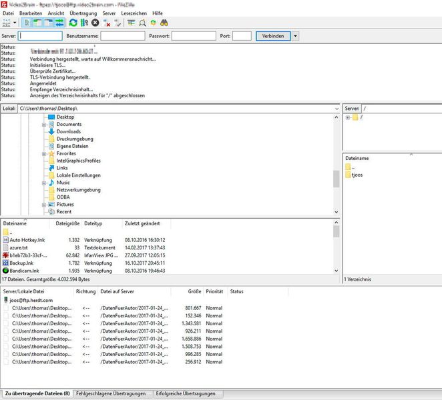442x400 pixels.
Task: Open the Bearbeiten menu
Action: pos(31,13)
